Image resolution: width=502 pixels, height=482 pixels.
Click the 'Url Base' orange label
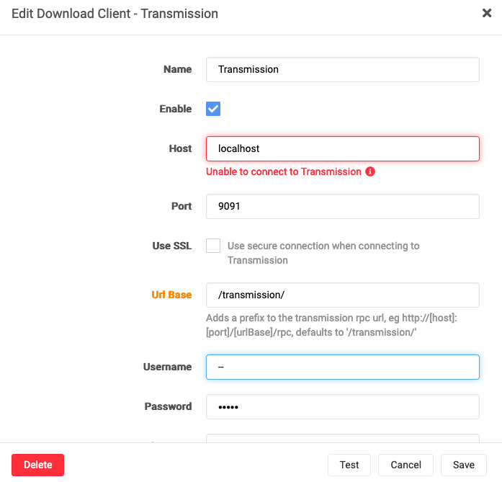171,295
